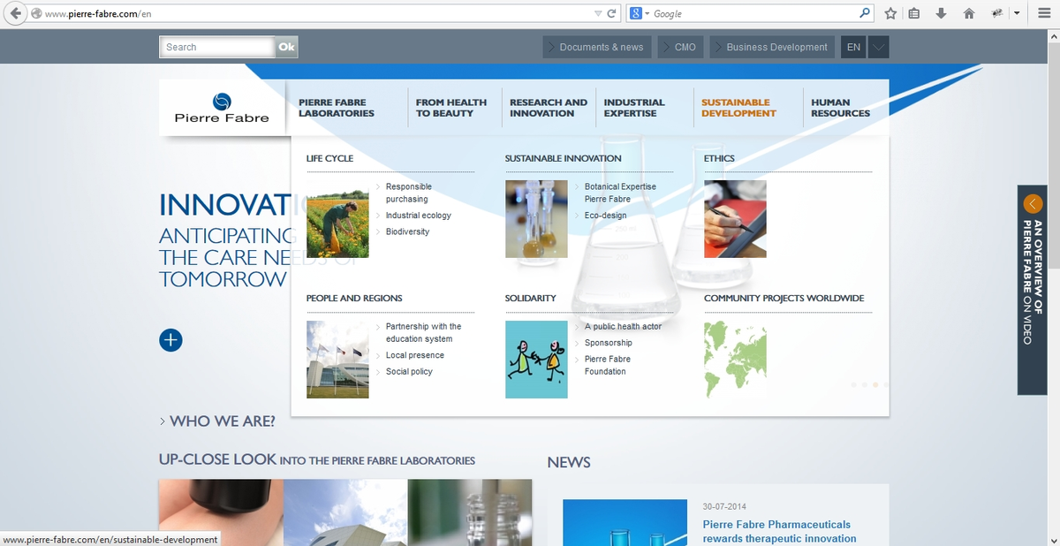Click the Solidarity heading
The width and height of the screenshot is (1060, 546).
(x=530, y=298)
